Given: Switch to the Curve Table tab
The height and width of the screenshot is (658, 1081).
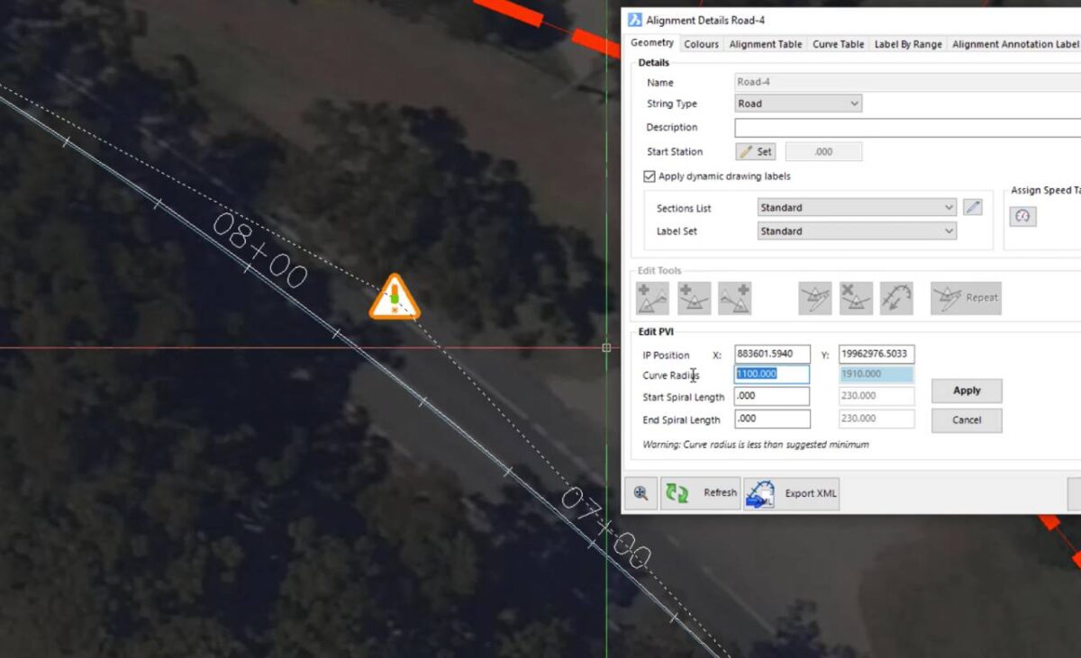Looking at the screenshot, I should click(x=837, y=43).
